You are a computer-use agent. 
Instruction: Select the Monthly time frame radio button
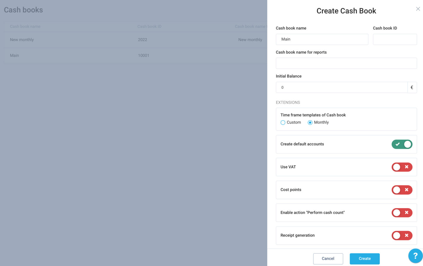[310, 123]
